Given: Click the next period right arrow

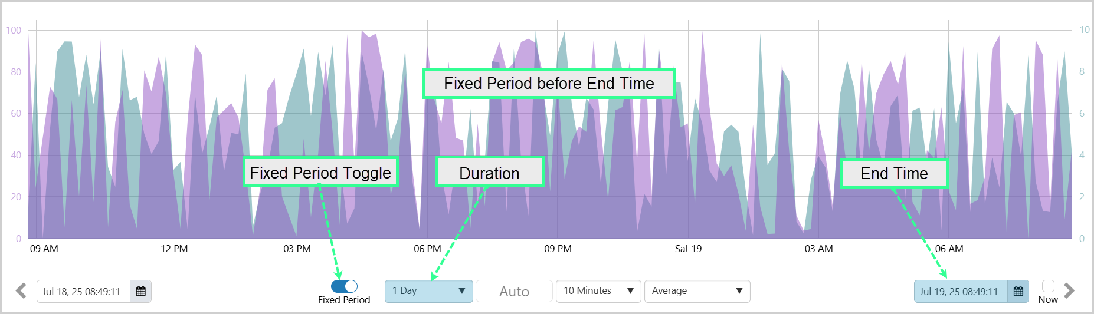Looking at the screenshot, I should (1069, 290).
